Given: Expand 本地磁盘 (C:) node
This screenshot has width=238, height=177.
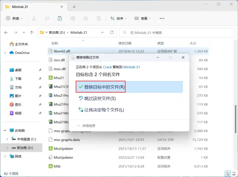Looking at the screenshot, I should point(7,139).
